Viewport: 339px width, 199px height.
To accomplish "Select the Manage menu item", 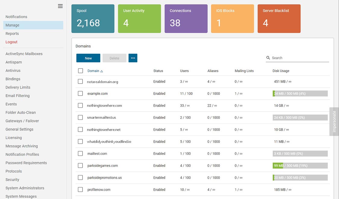I will 33,25.
